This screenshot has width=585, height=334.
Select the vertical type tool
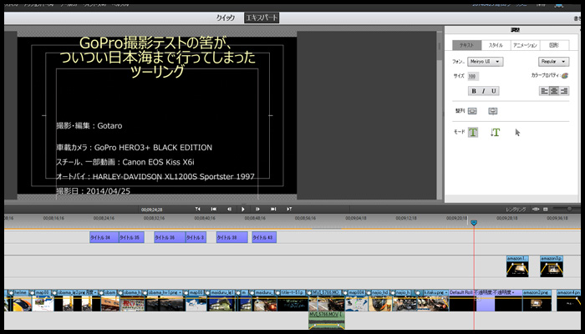pos(495,132)
